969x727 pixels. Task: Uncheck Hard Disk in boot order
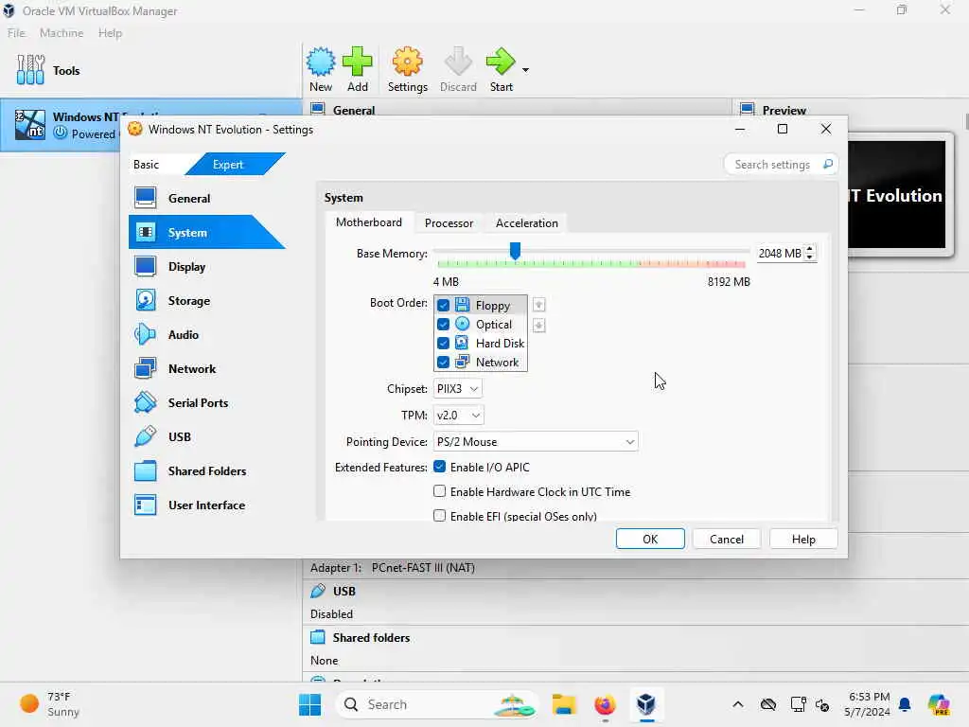click(x=443, y=343)
